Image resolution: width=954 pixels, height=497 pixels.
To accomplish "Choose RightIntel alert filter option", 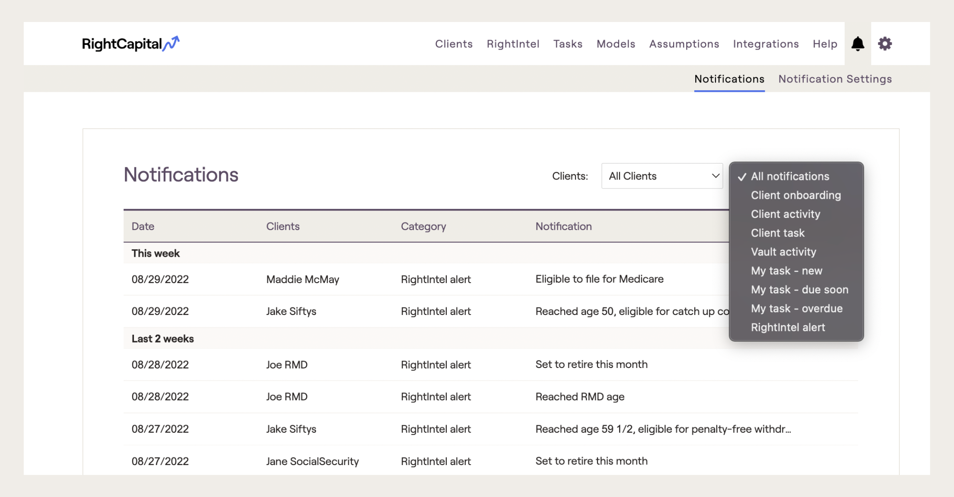I will pyautogui.click(x=796, y=327).
